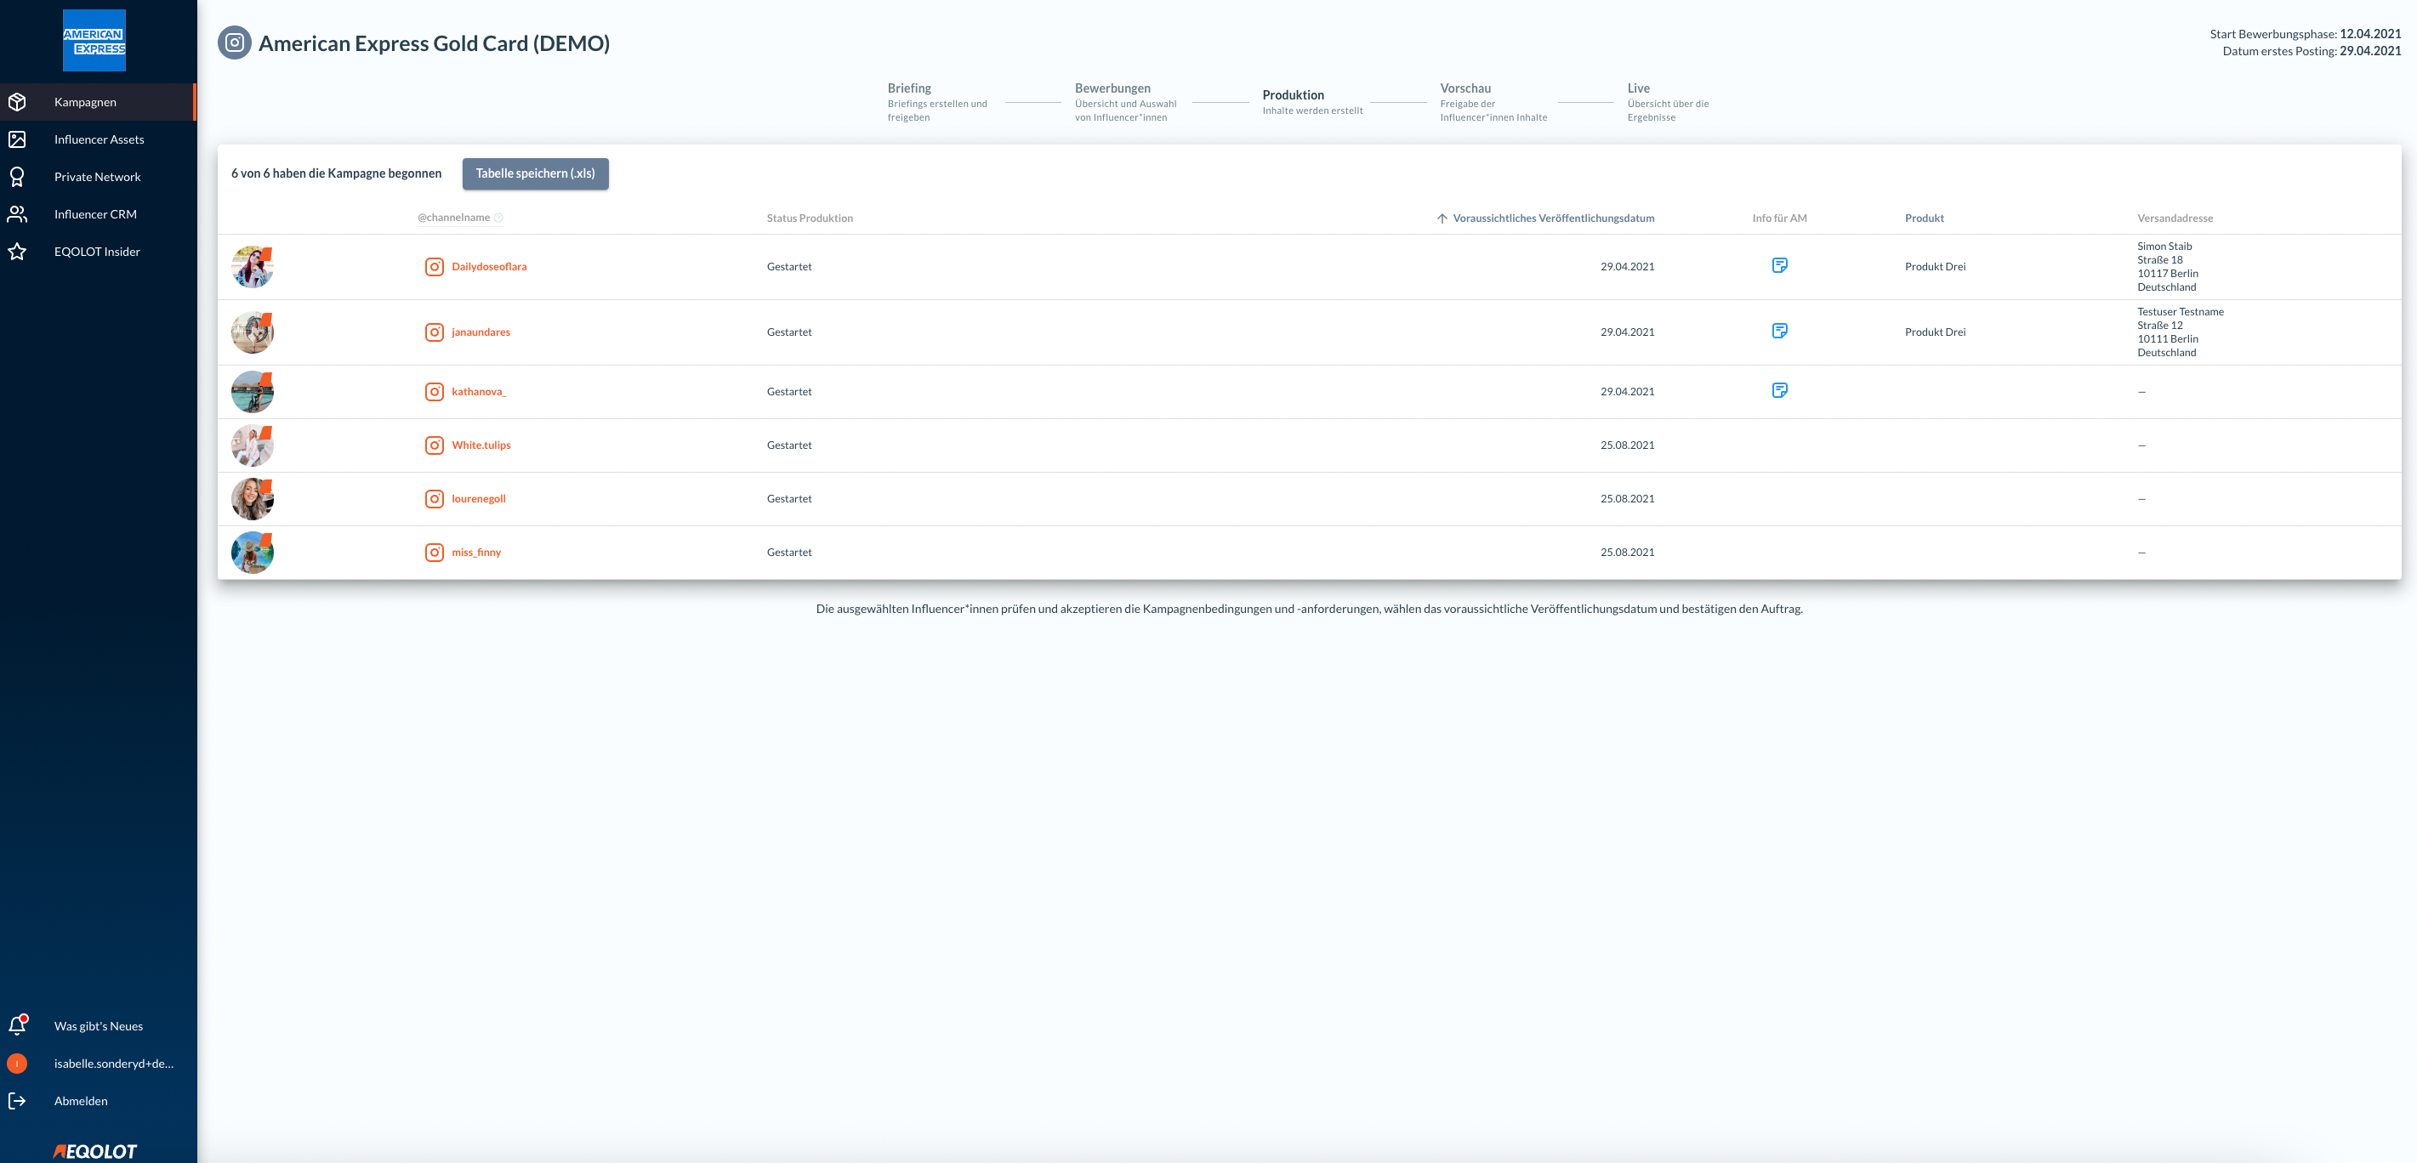This screenshot has height=1163, width=2417.
Task: Go to the Briefing step
Action: click(x=909, y=88)
